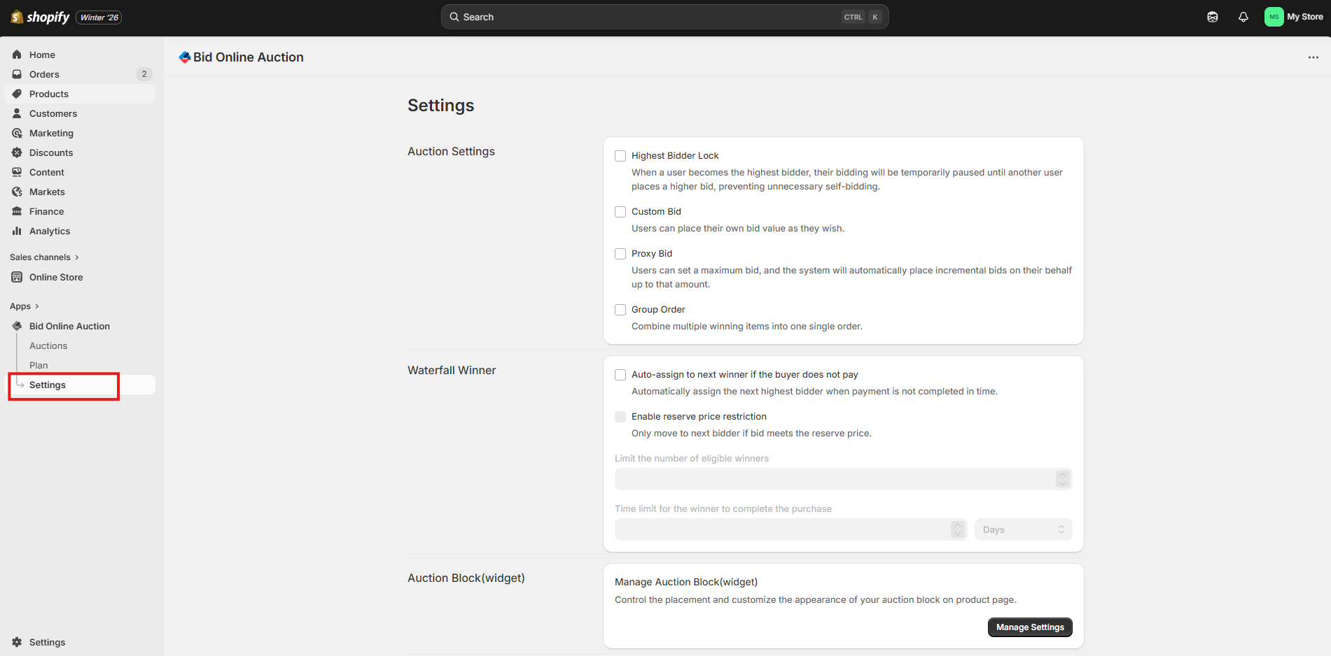Click the Sidekick assistant icon in top bar

coord(1212,17)
